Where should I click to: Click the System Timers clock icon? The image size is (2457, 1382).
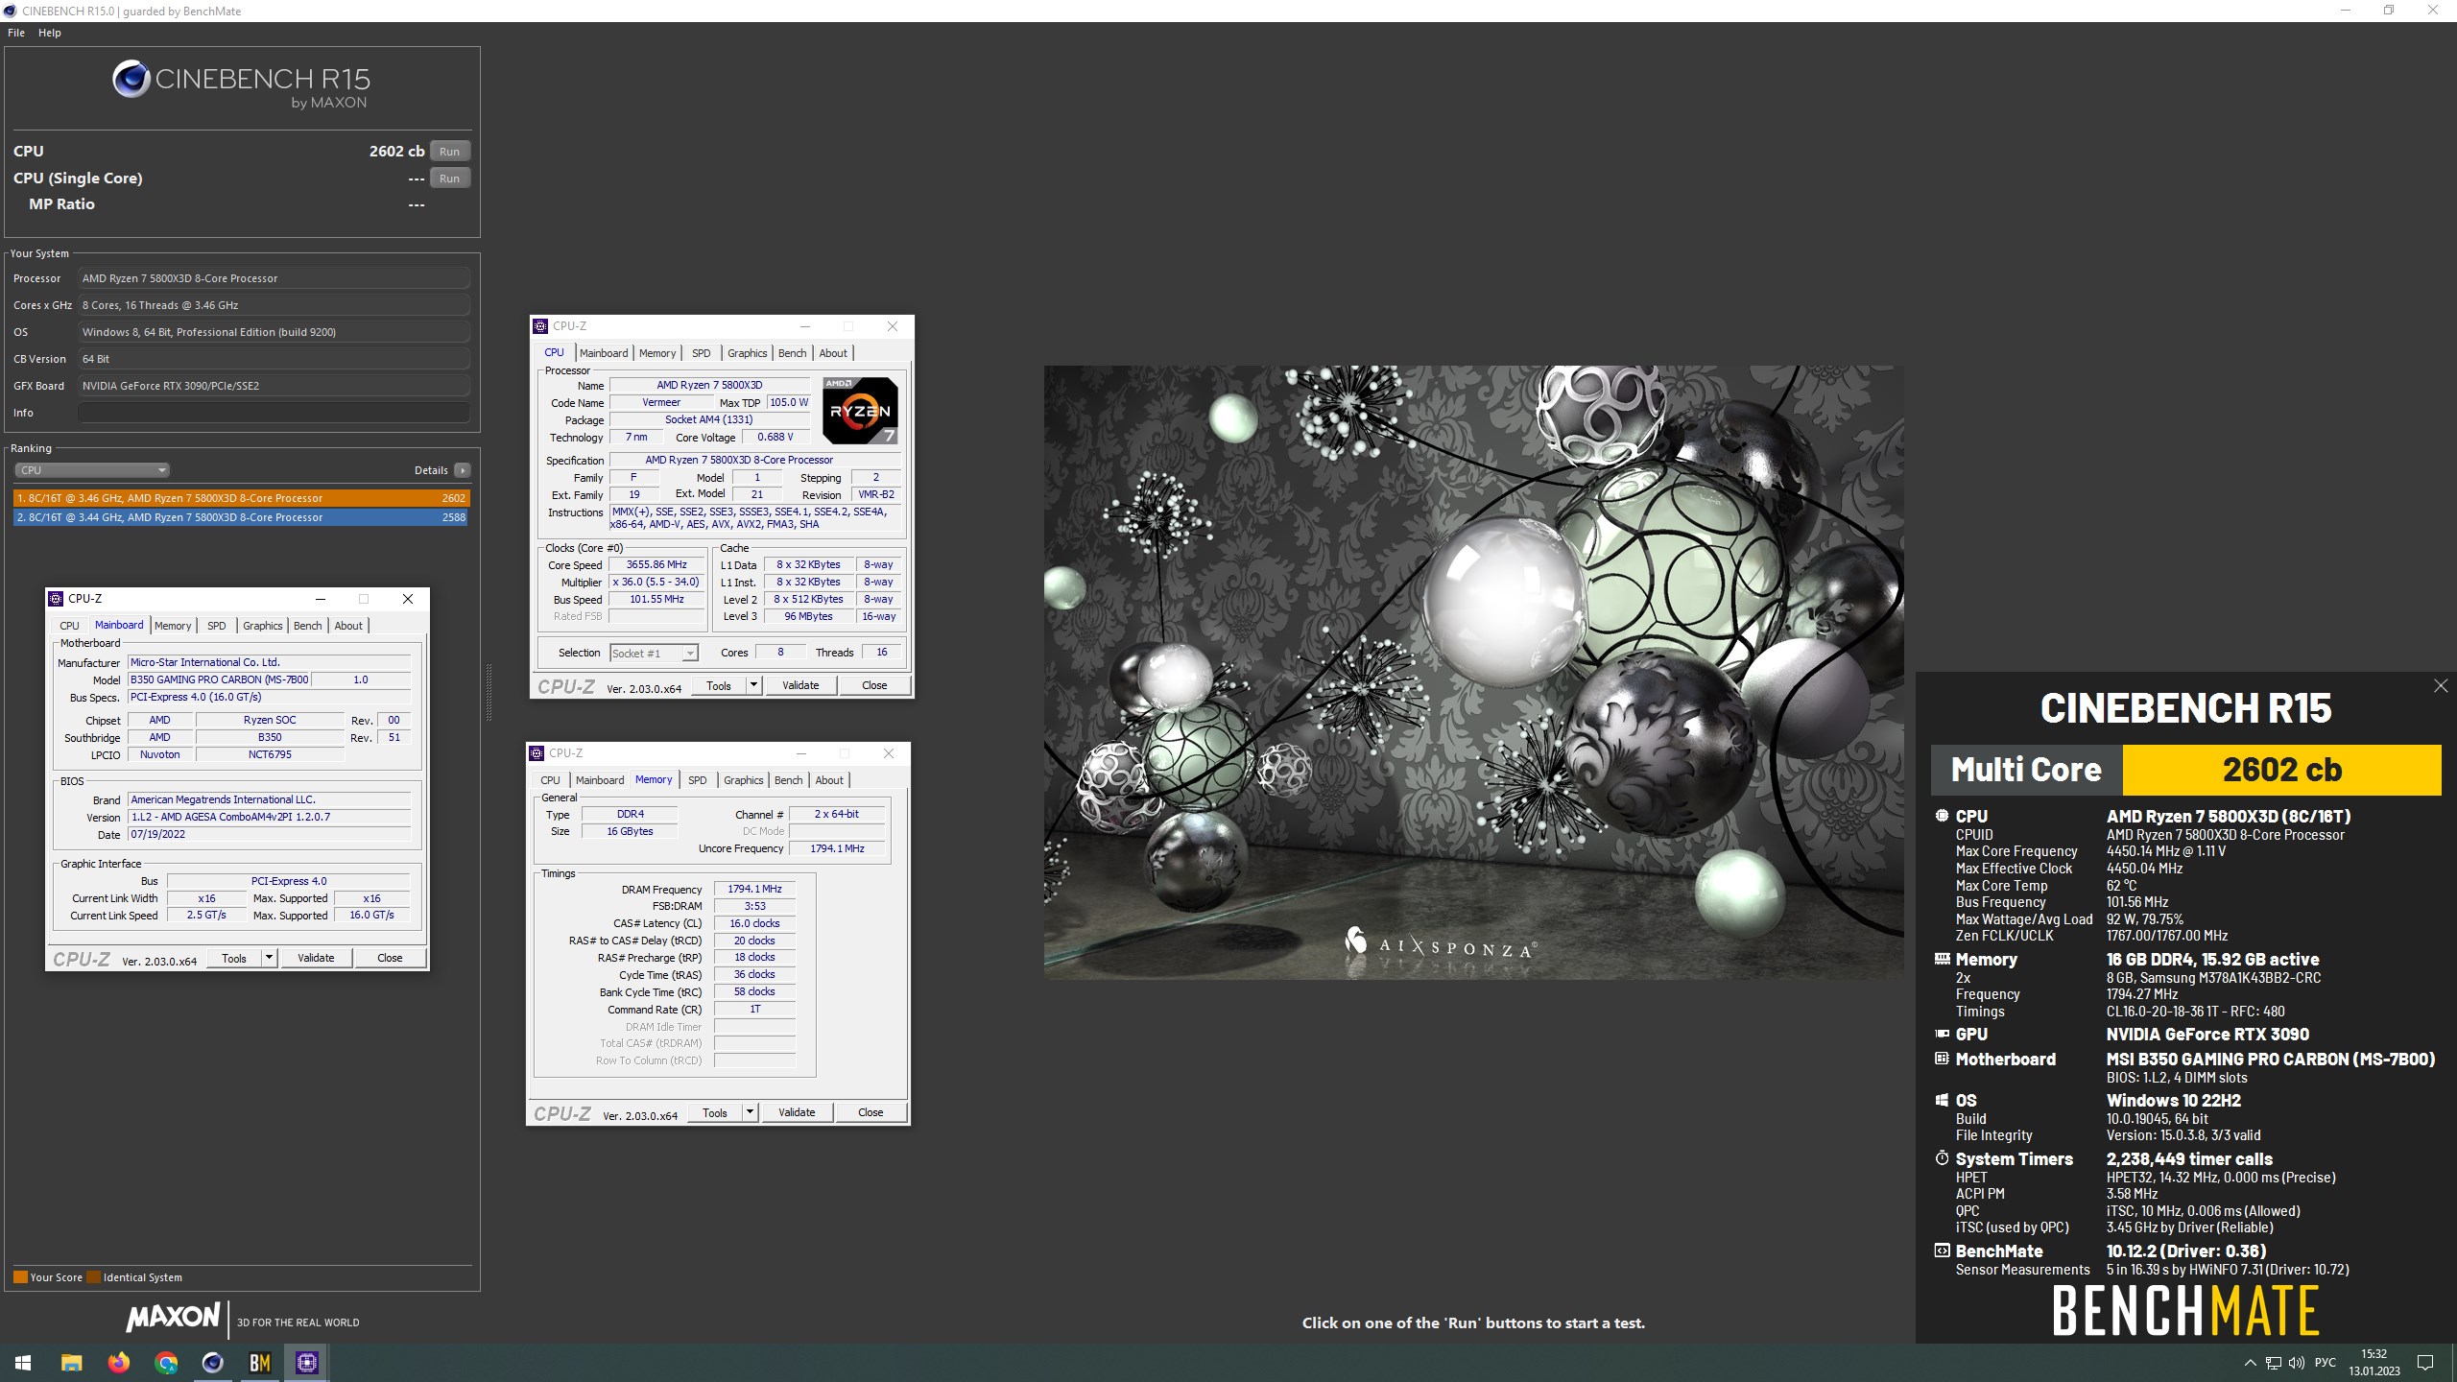click(x=1942, y=1158)
